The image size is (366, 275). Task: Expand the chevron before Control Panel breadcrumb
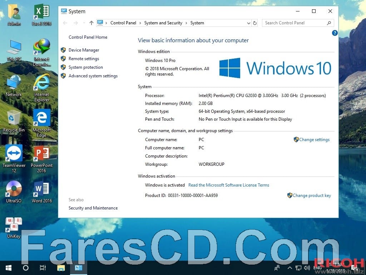pyautogui.click(x=107, y=23)
